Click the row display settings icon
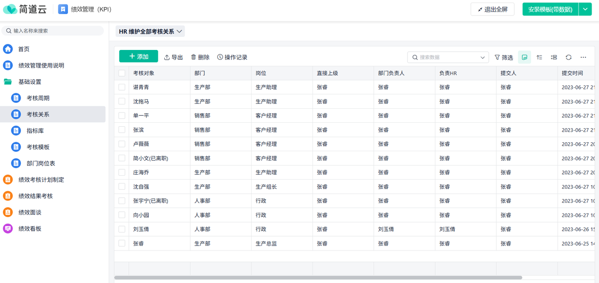Image resolution: width=599 pixels, height=283 pixels. (x=554, y=57)
